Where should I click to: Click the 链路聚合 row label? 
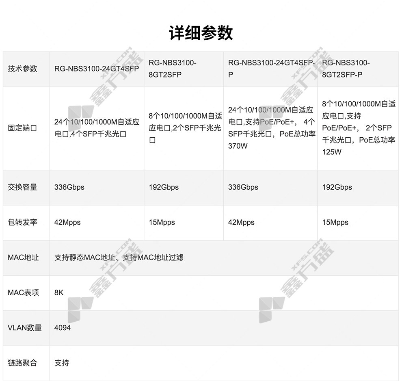[22, 363]
